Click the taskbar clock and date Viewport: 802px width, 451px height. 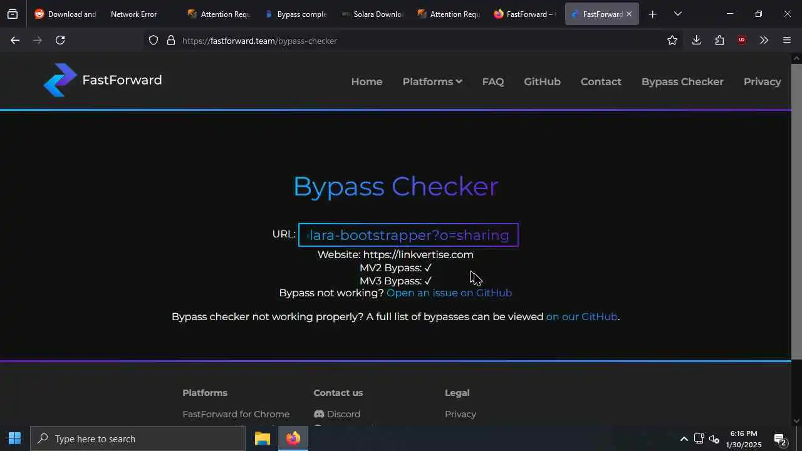pos(744,438)
